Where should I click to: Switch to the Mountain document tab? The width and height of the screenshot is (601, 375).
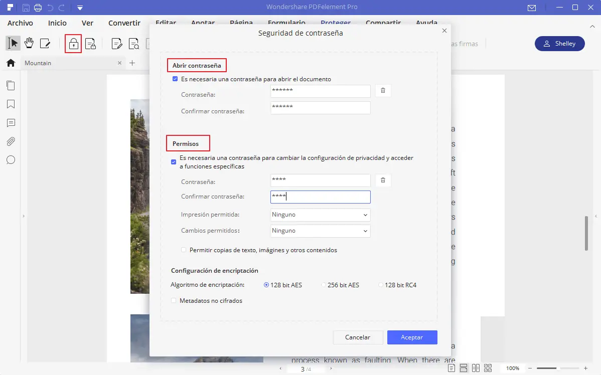pyautogui.click(x=38, y=63)
